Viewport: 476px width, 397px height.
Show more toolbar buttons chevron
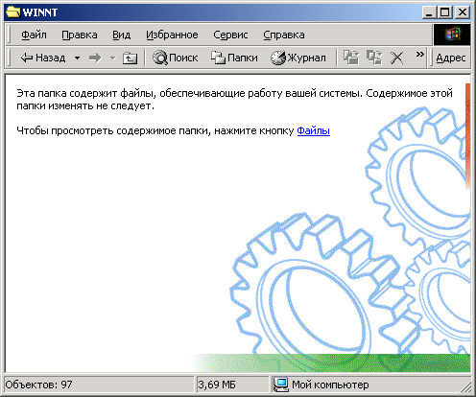[420, 54]
